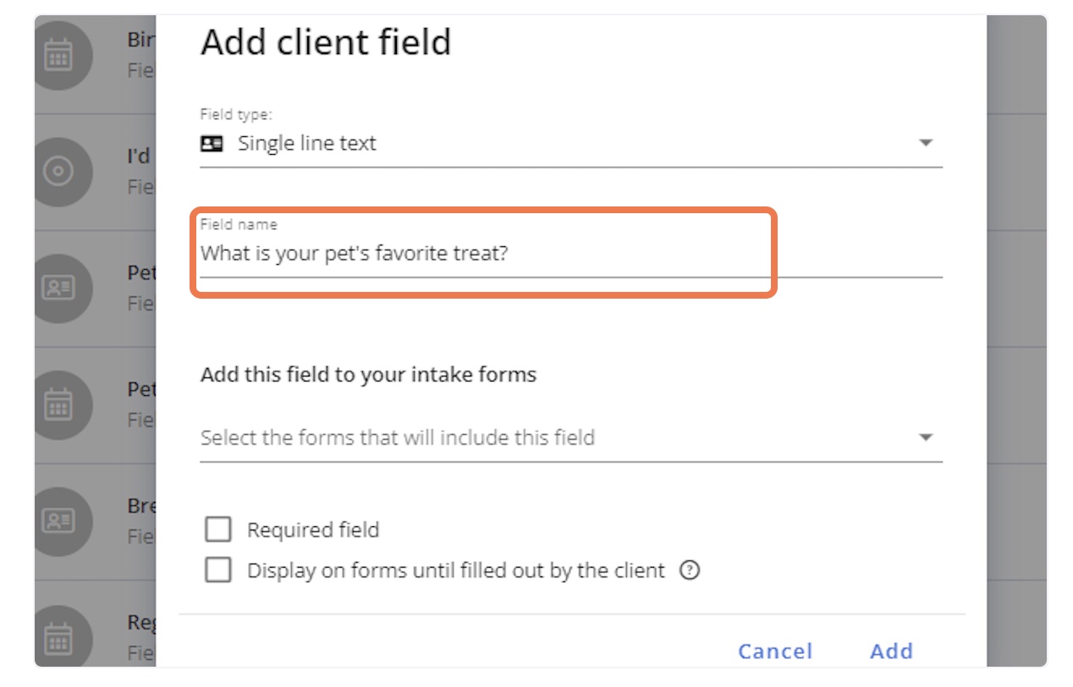The height and width of the screenshot is (687, 1073).
Task: Click the 'Add client field' dialog title
Action: (x=326, y=42)
